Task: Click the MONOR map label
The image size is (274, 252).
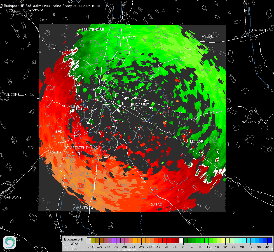Action: [x=197, y=141]
